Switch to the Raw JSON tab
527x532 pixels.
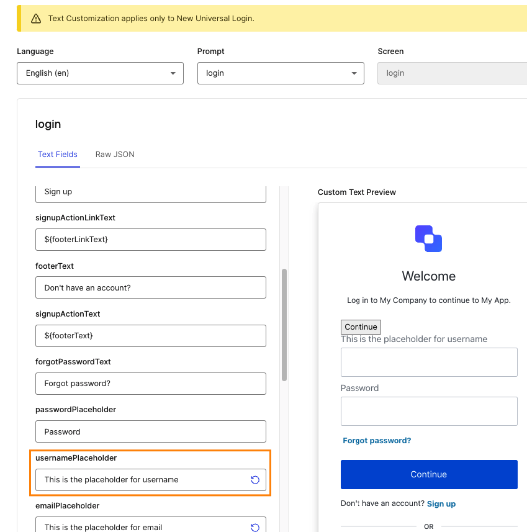[x=115, y=155]
